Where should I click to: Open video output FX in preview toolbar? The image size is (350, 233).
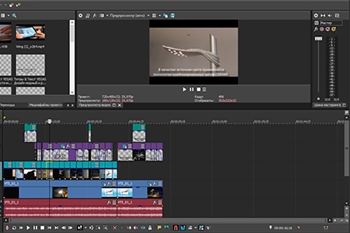[x=94, y=15]
